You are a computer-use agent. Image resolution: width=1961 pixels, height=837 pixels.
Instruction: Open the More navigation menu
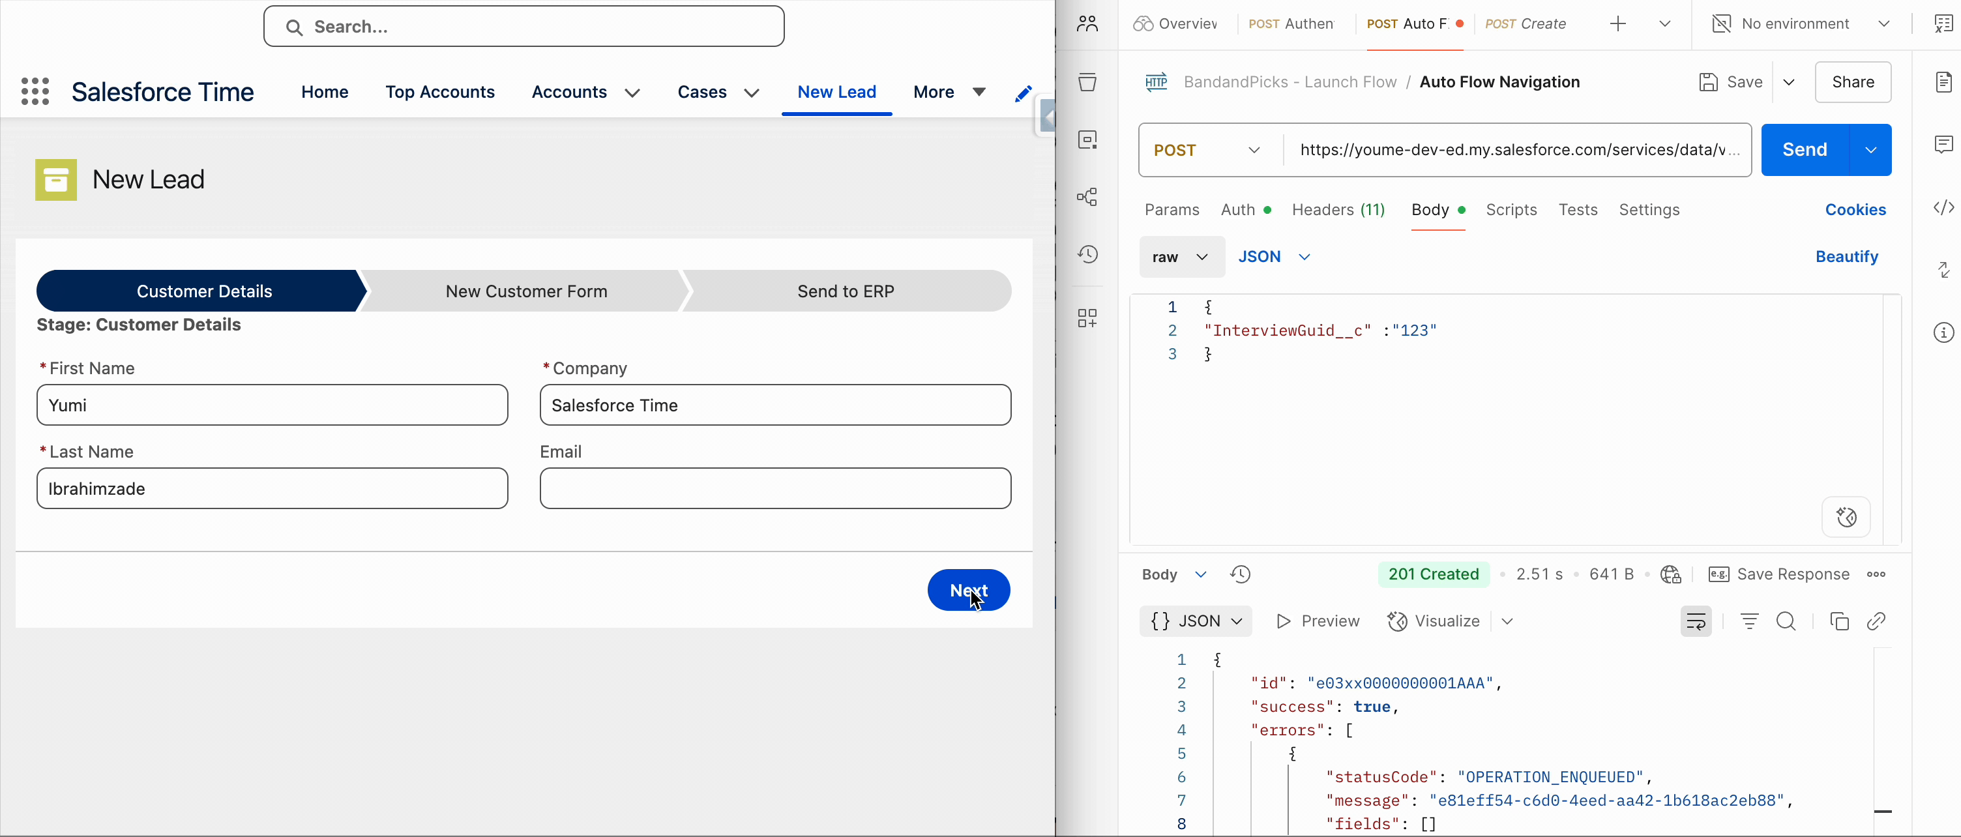949,92
